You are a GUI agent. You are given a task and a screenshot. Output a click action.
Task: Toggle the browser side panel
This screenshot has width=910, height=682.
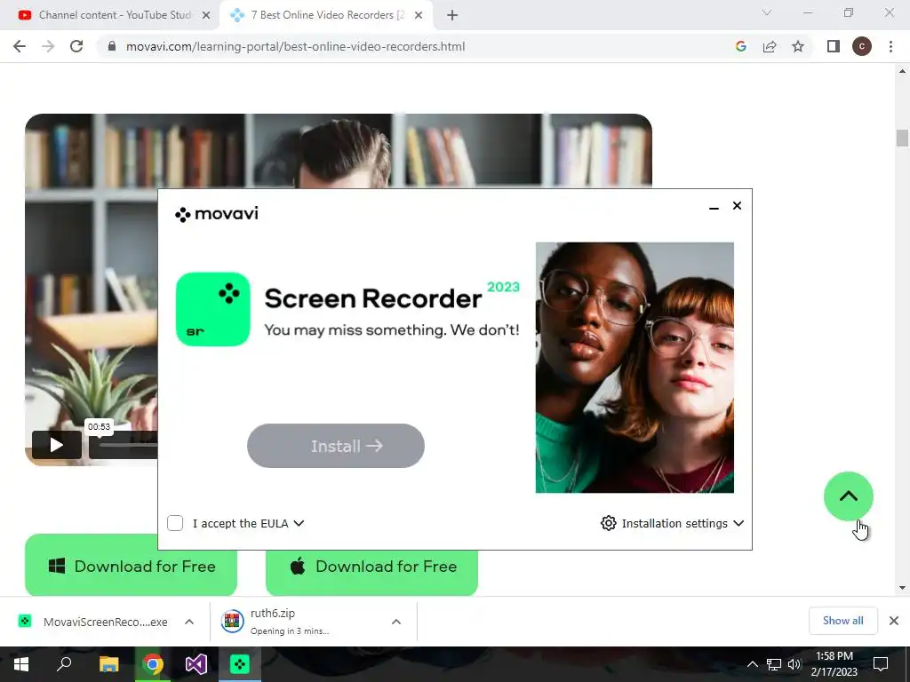click(x=834, y=46)
